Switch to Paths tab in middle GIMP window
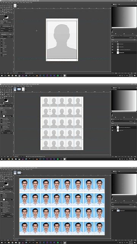Image resolution: width=137 pixels, height=244 pixels. coord(121,119)
